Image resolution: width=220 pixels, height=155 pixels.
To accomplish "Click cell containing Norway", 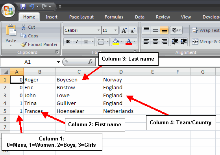I will tap(121, 80).
